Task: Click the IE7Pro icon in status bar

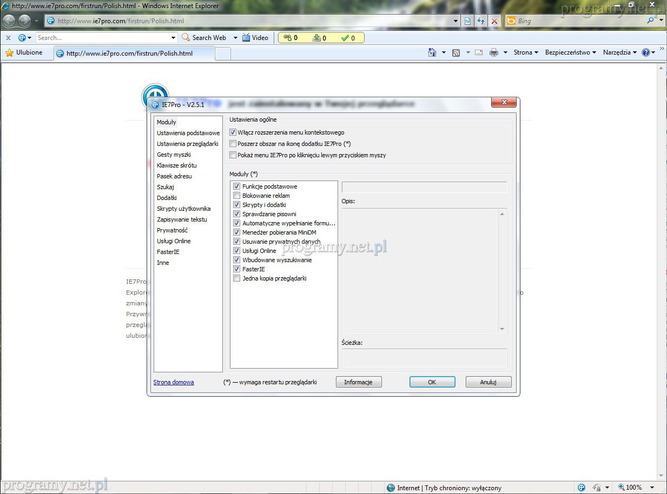Action: tap(582, 488)
